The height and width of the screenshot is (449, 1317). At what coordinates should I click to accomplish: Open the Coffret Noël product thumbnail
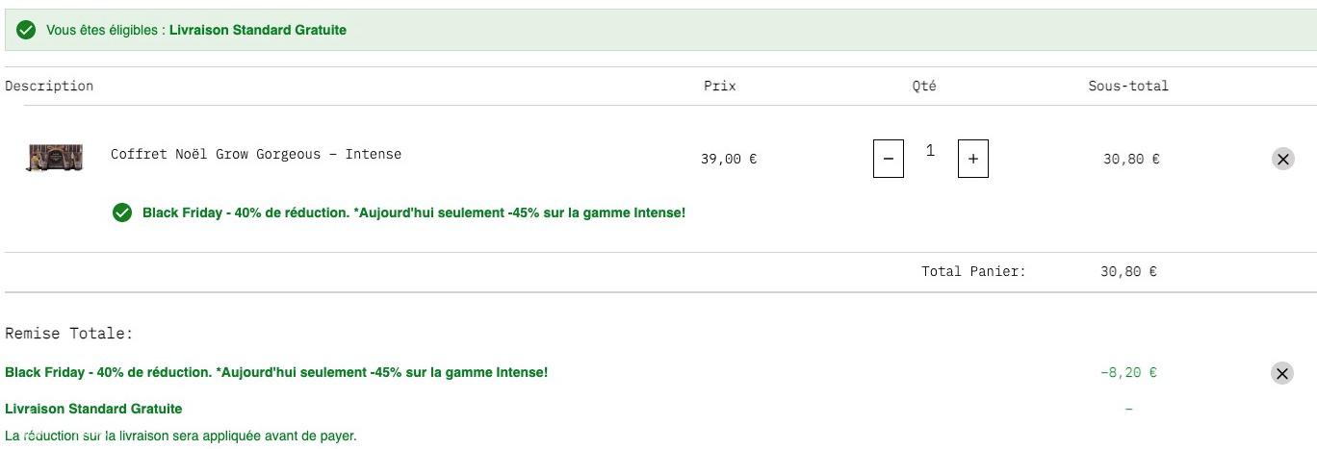55,158
